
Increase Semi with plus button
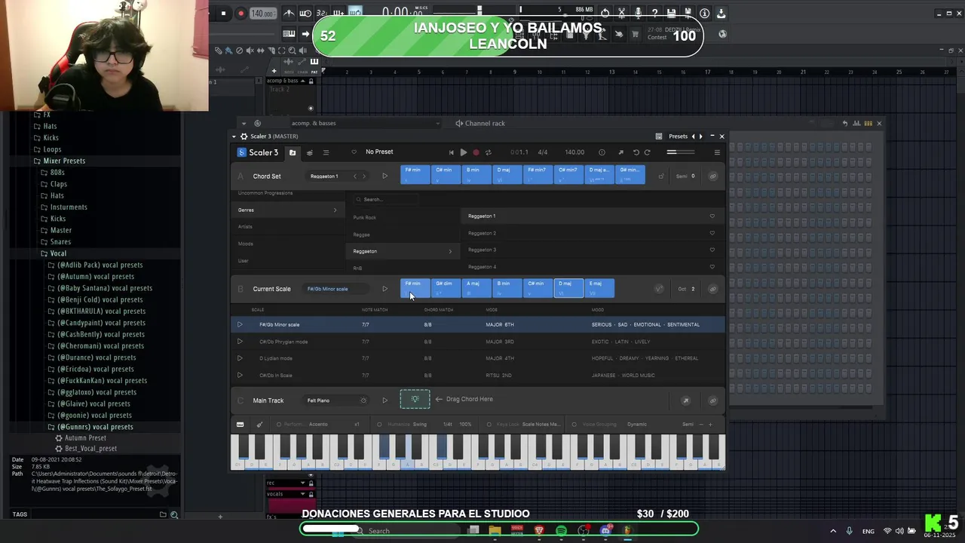click(x=709, y=425)
